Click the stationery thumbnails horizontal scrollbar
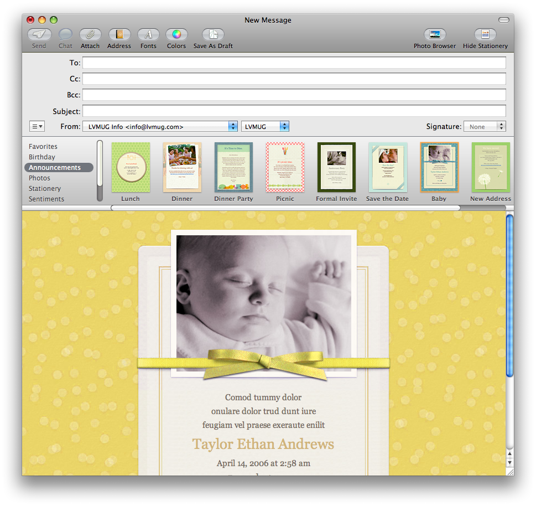536x506 pixels. (x=285, y=208)
